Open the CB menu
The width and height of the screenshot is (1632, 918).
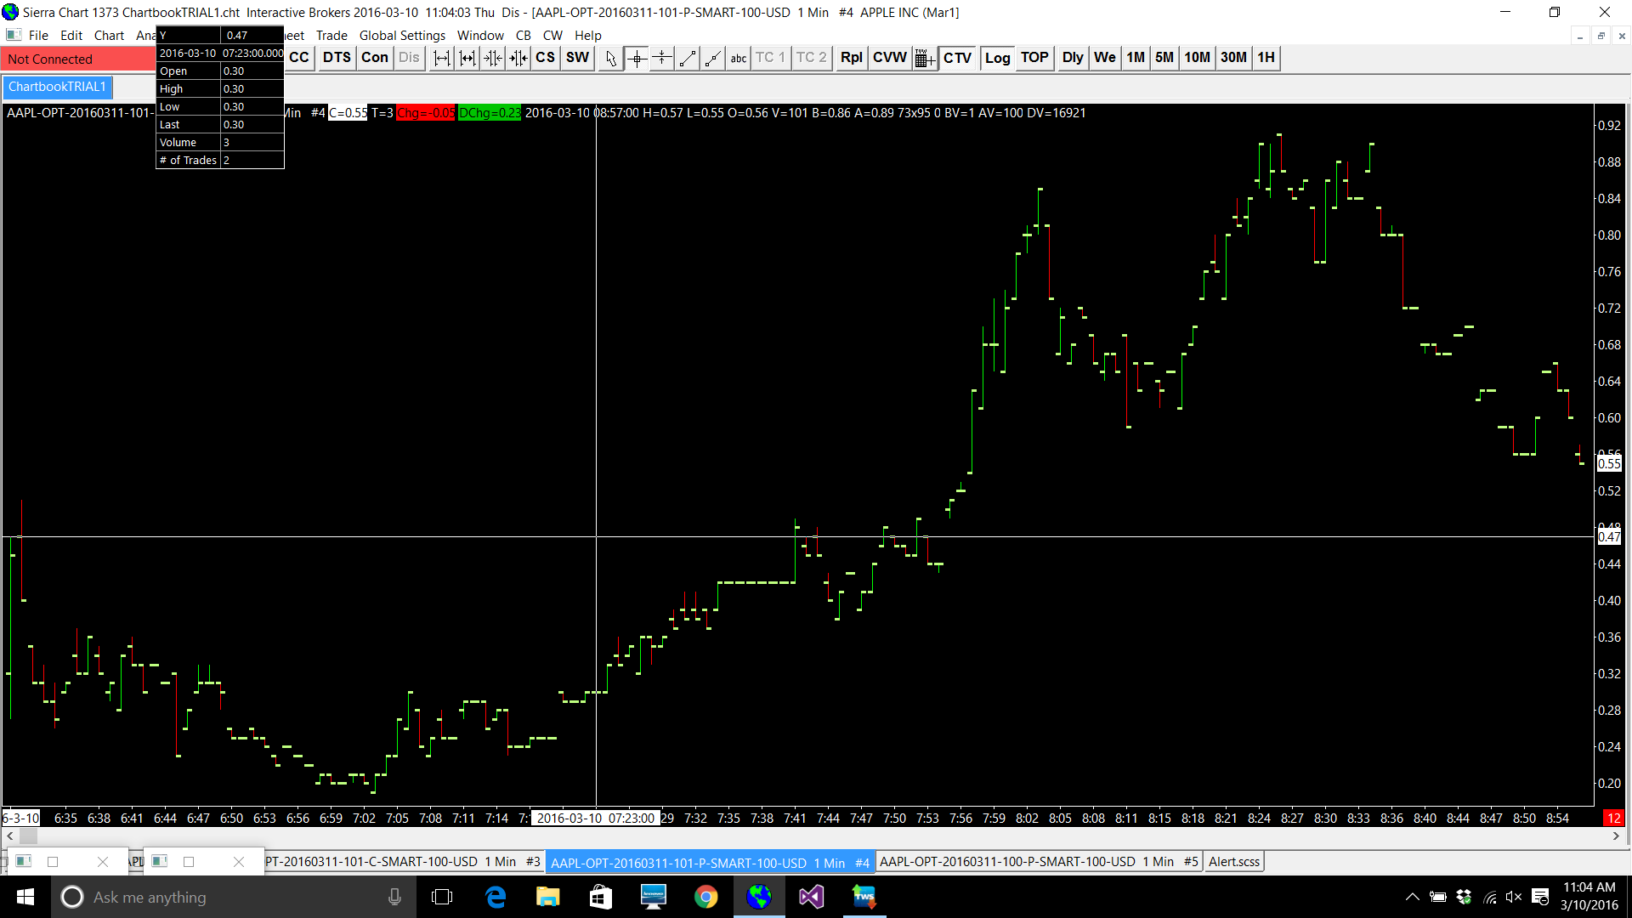point(524,36)
